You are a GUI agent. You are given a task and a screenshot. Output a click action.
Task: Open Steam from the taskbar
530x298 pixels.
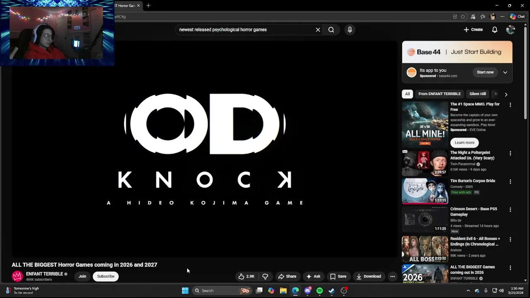tap(331, 291)
